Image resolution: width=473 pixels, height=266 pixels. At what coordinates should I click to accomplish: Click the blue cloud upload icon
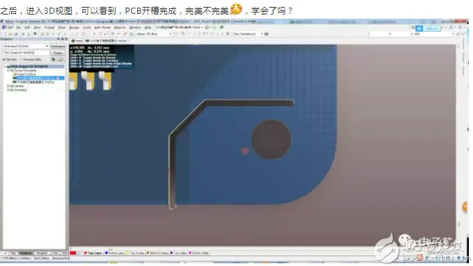click(419, 28)
